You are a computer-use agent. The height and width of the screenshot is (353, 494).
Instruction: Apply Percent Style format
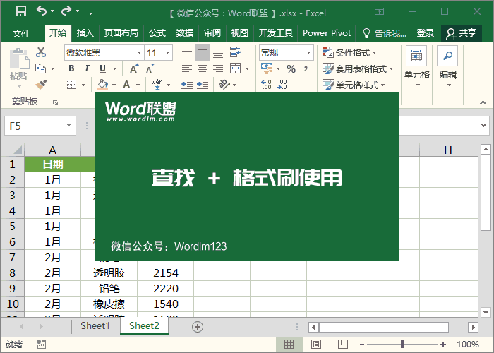pos(291,68)
